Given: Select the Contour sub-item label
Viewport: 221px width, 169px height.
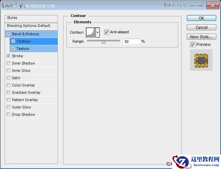Looking at the screenshot, I should coord(23,41).
